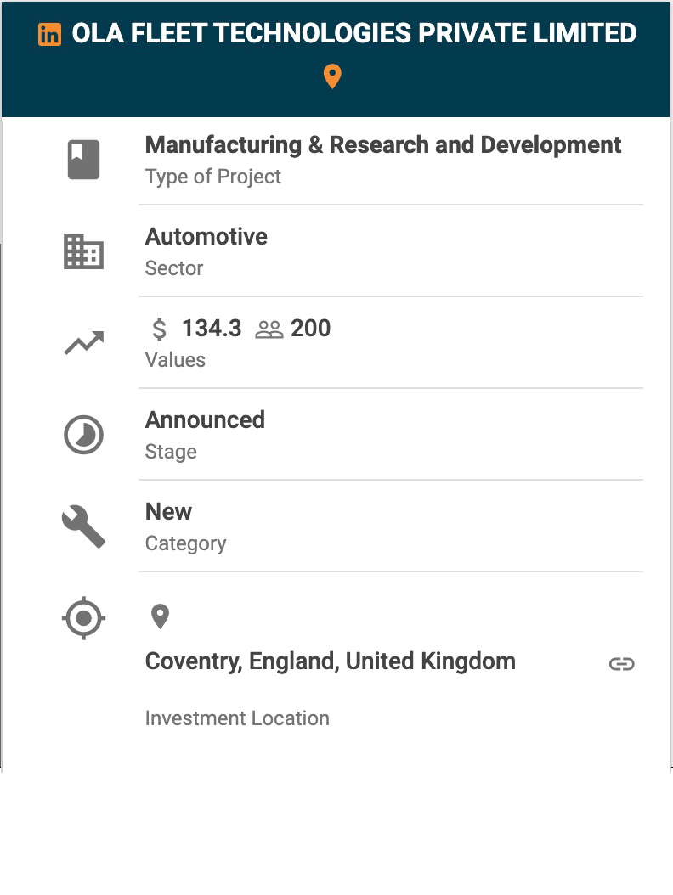The height and width of the screenshot is (895, 673).
Task: Open the chain link icon beside Coventry
Action: [x=622, y=664]
